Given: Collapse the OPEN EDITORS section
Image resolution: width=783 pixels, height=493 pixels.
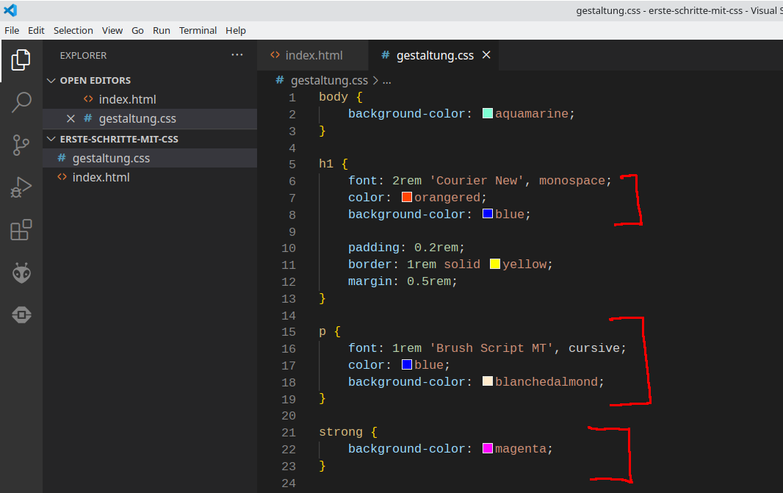Looking at the screenshot, I should 51,80.
